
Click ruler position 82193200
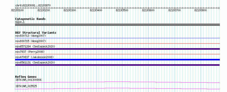pos(44,10)
